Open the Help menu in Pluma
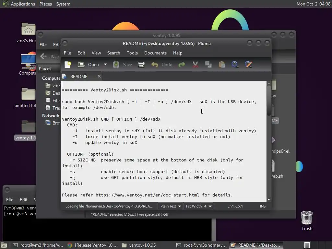 tap(178, 53)
